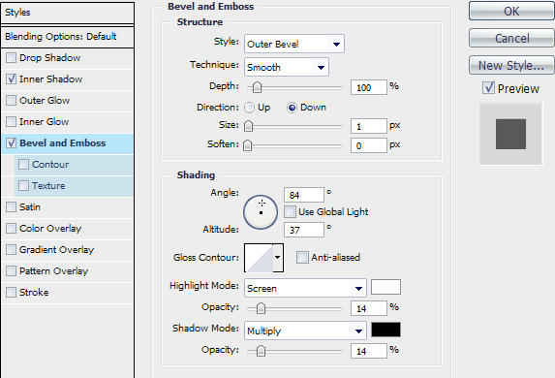Screen dimensions: 555x378
Task: Click the New Style... button
Action: tap(511, 65)
